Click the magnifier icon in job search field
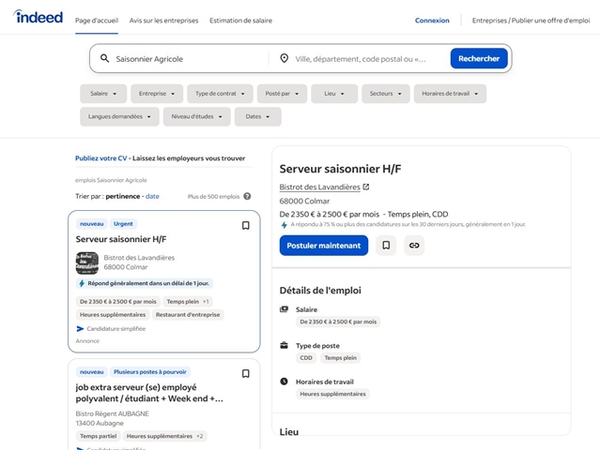 (x=105, y=59)
